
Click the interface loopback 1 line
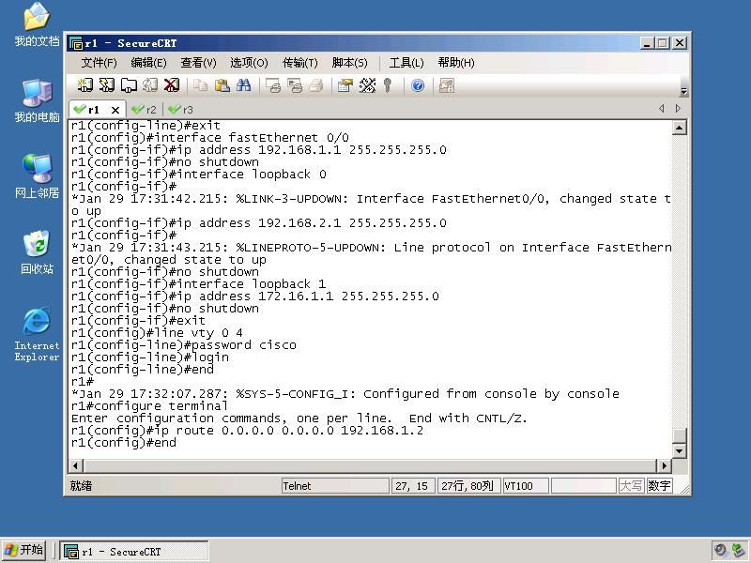(x=199, y=284)
